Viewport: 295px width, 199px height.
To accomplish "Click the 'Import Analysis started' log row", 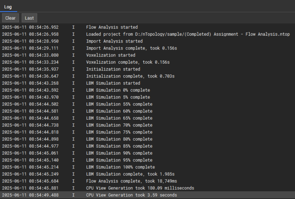I will point(114,41).
